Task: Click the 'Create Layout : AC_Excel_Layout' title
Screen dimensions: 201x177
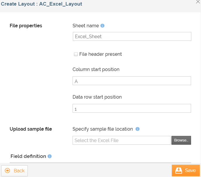Action: [42, 4]
